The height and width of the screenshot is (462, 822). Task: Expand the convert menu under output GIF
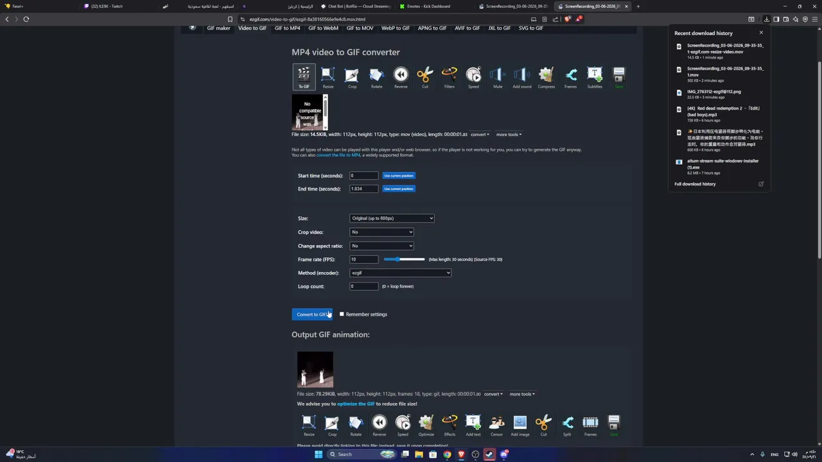493,394
